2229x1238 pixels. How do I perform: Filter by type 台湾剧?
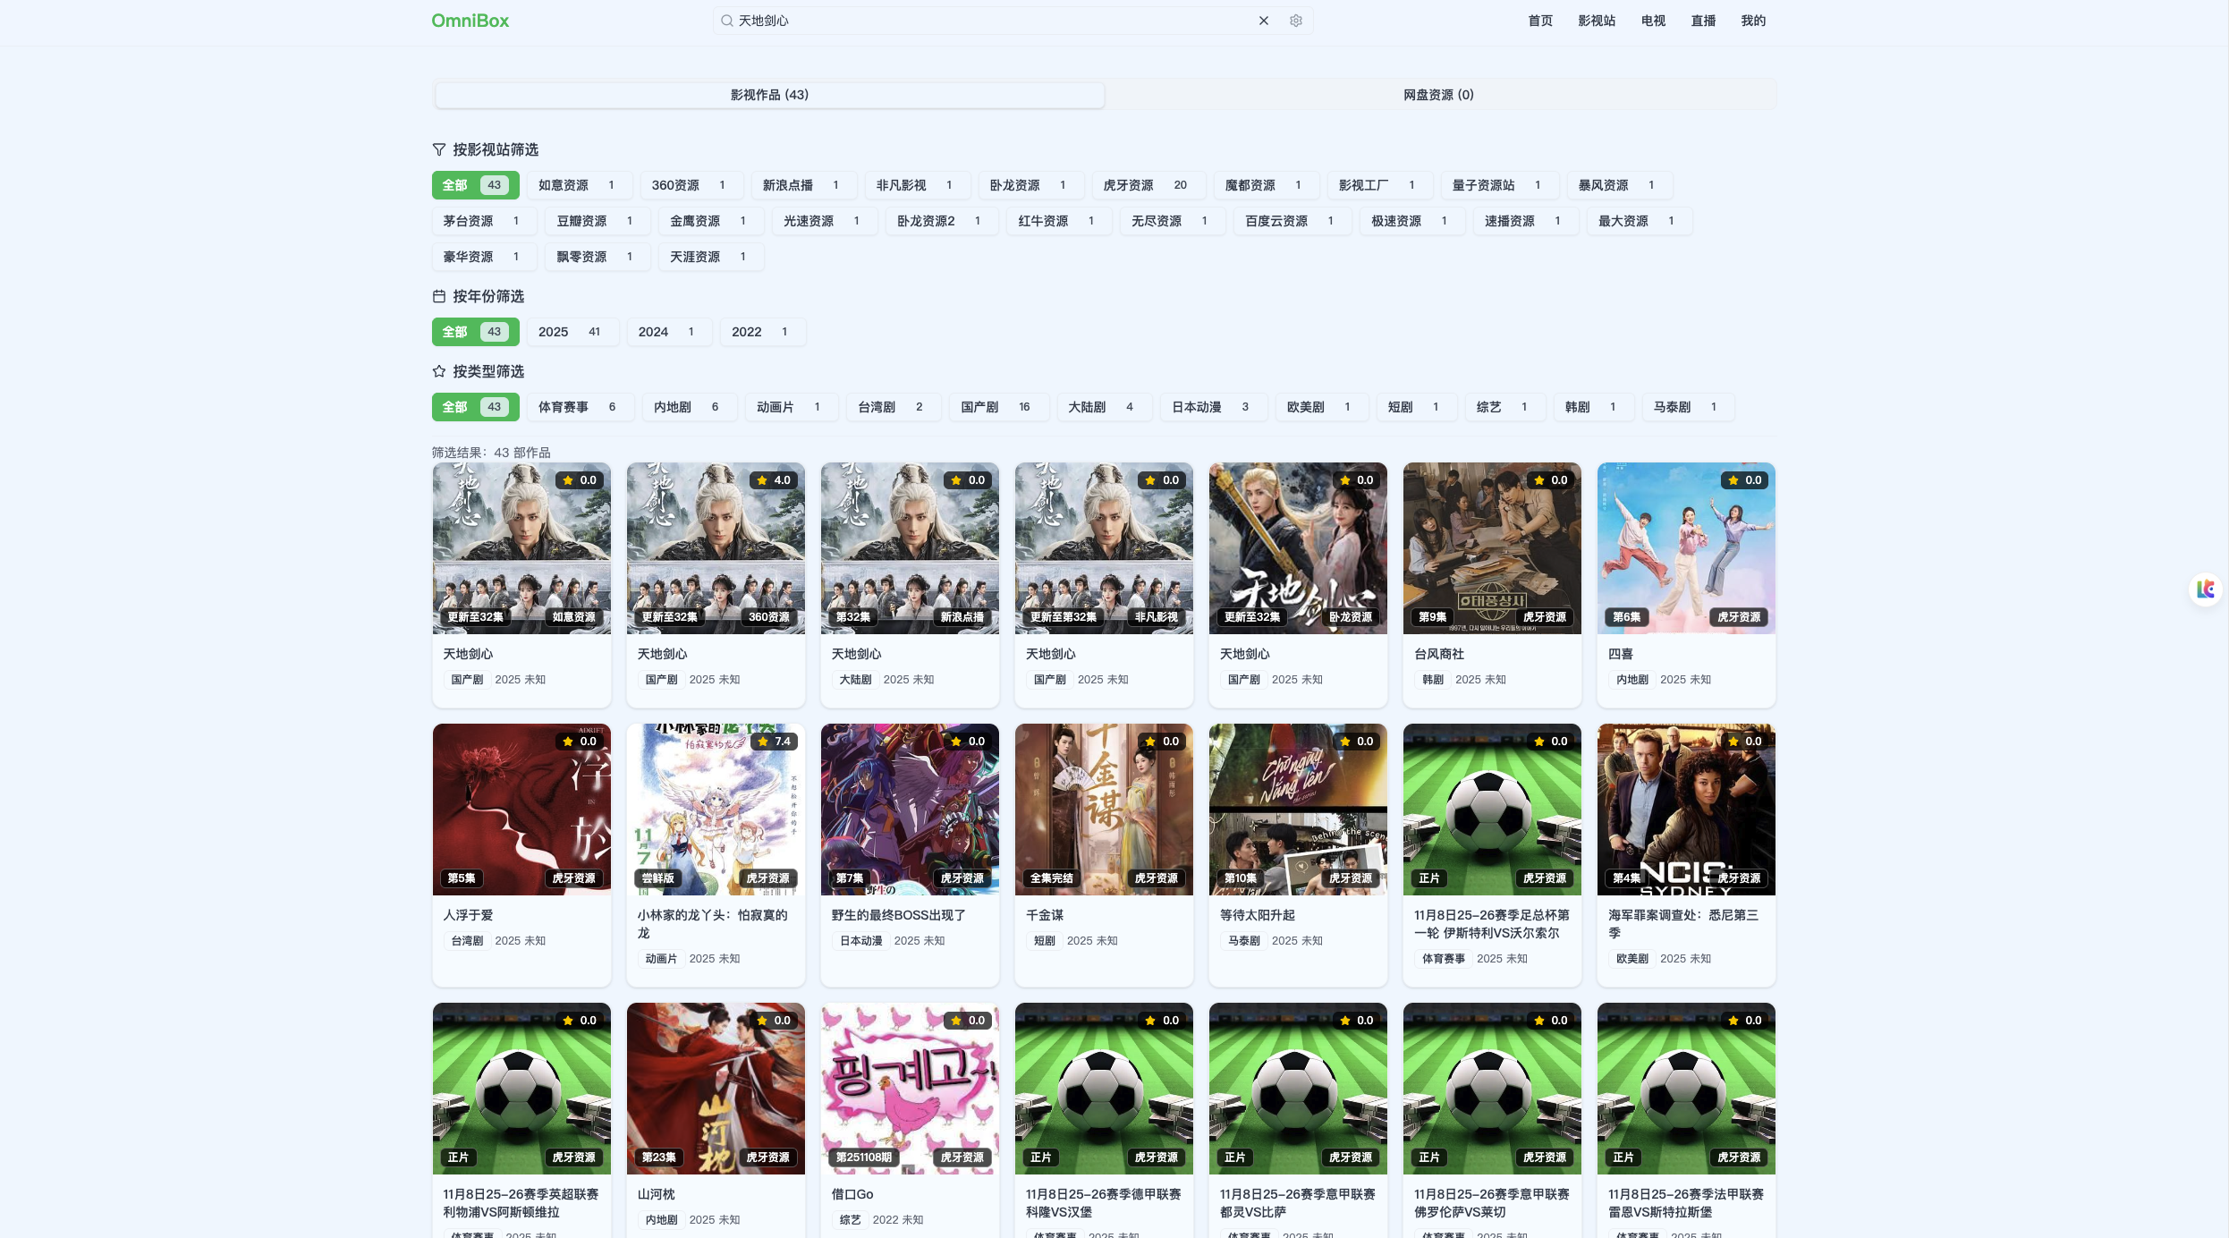pyautogui.click(x=893, y=407)
